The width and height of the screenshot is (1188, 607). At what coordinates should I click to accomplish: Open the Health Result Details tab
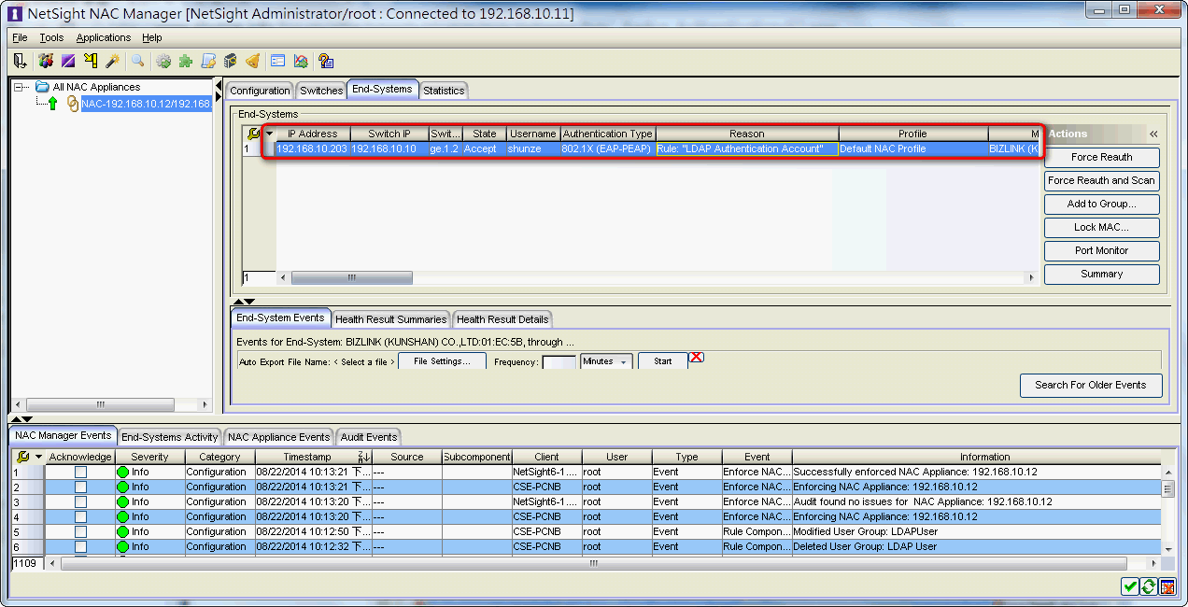(502, 319)
